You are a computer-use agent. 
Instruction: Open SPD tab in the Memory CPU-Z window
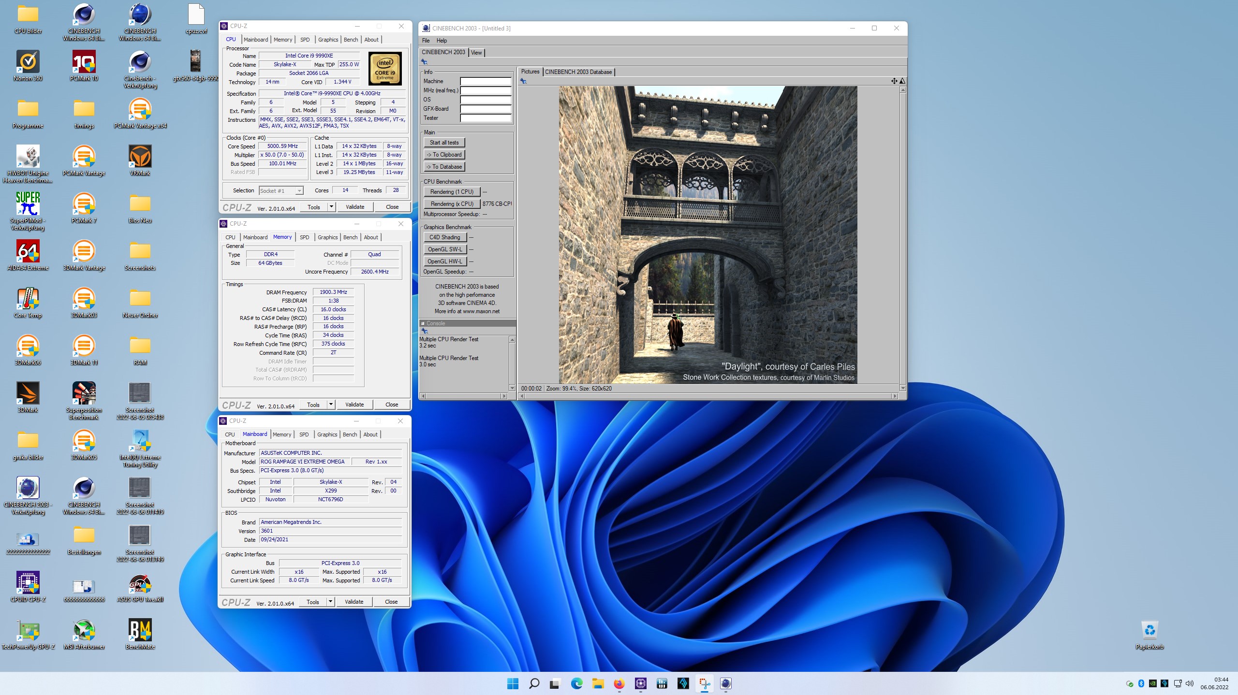click(x=304, y=237)
